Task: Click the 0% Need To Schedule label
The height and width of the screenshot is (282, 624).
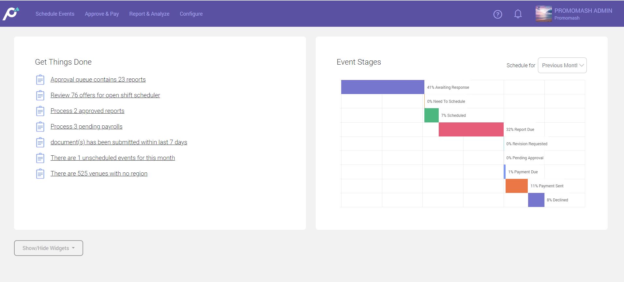Action: (x=446, y=102)
